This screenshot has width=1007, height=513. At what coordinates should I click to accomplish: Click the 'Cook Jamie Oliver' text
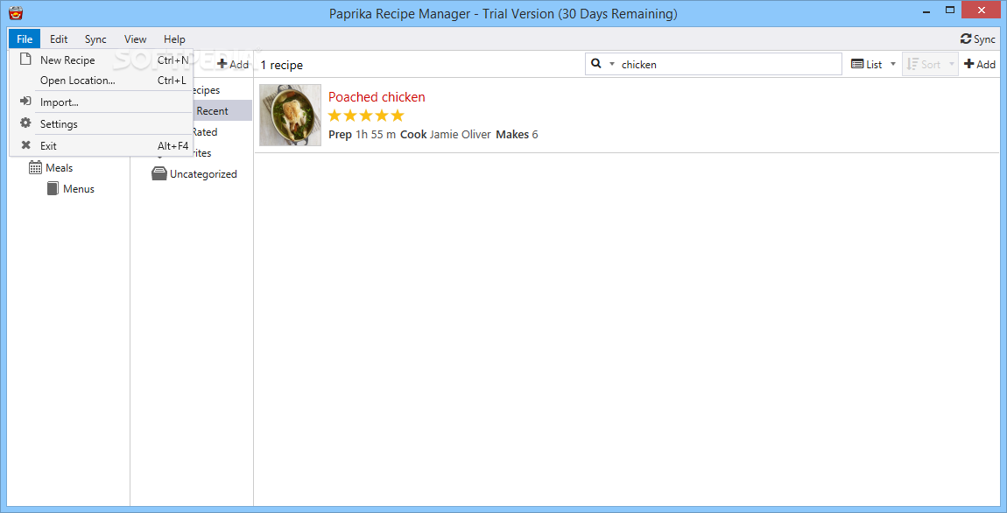[446, 135]
